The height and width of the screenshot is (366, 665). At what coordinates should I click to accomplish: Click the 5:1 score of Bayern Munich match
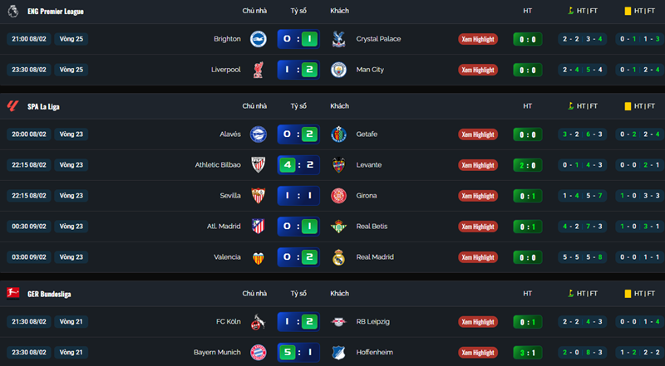coord(297,352)
